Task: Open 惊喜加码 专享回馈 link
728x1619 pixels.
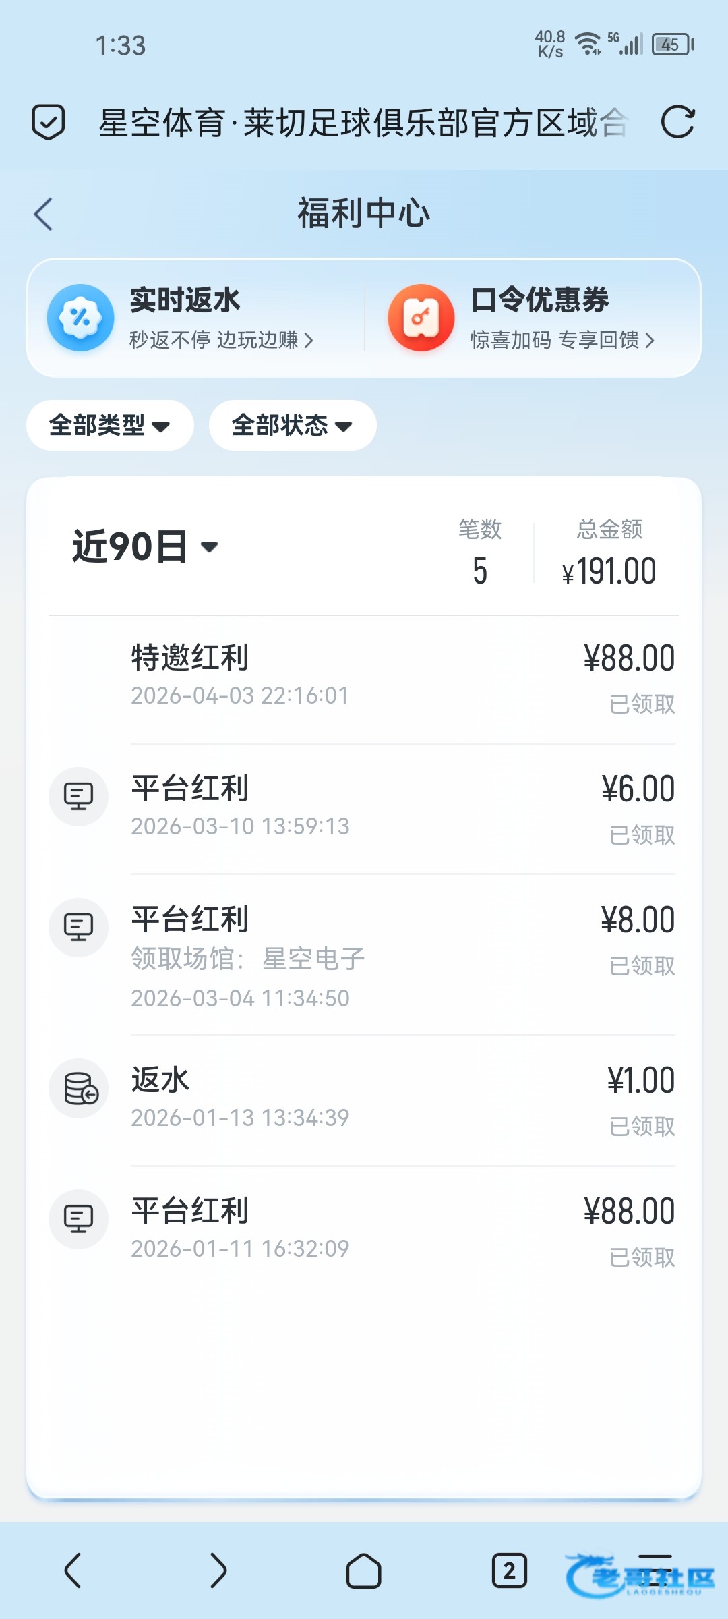Action: 562,340
